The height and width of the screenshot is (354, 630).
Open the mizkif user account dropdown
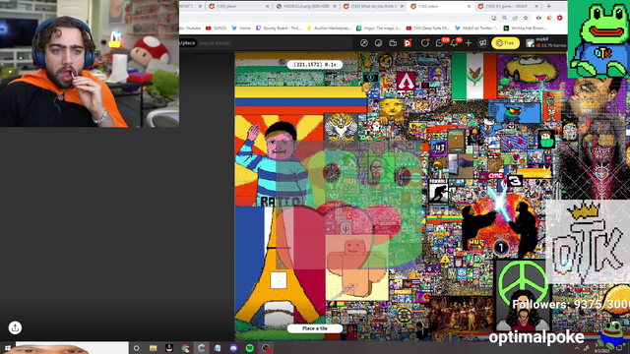(545, 43)
